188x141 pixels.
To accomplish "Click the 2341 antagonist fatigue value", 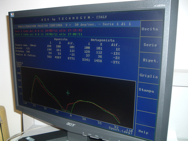I will [x=86, y=60].
